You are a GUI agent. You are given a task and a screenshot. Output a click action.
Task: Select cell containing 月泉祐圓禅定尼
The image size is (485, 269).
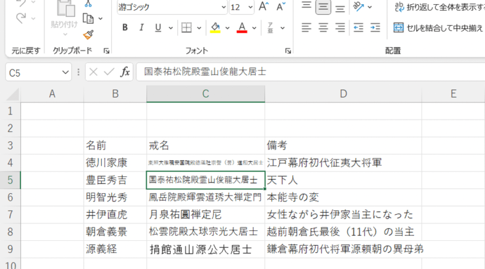tap(206, 215)
